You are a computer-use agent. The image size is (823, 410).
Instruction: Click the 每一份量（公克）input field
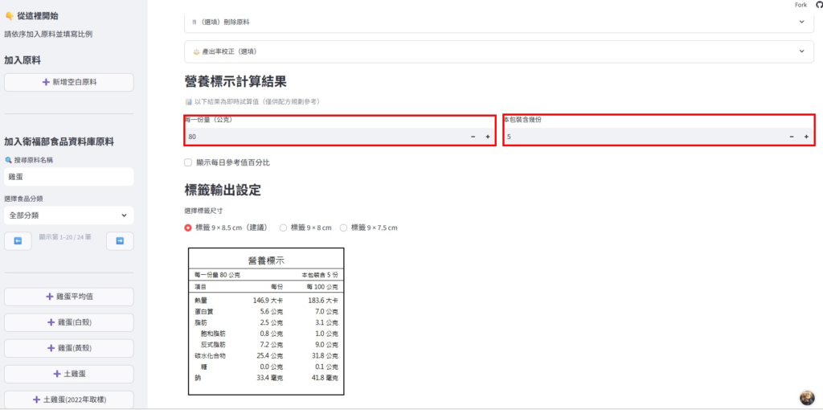pos(326,137)
